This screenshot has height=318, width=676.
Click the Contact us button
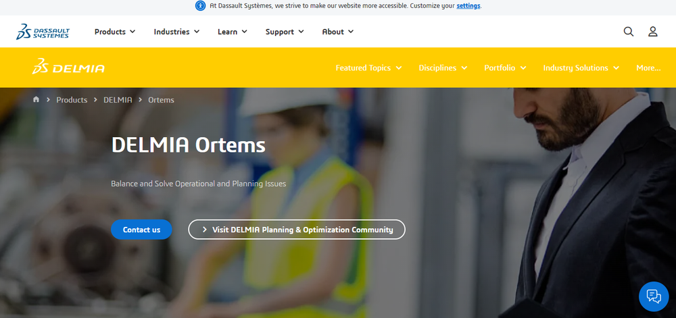click(x=141, y=230)
